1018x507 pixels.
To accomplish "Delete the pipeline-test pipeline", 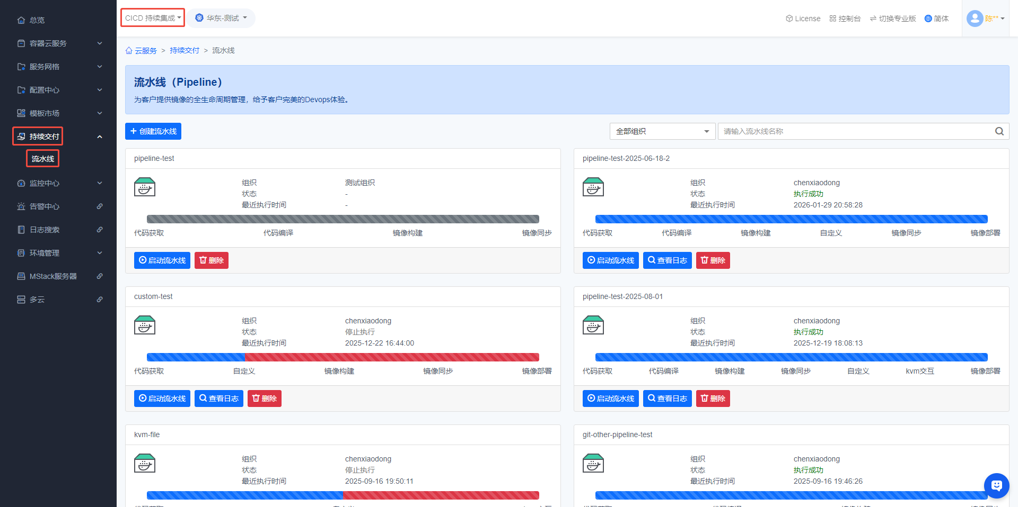I will click(211, 260).
